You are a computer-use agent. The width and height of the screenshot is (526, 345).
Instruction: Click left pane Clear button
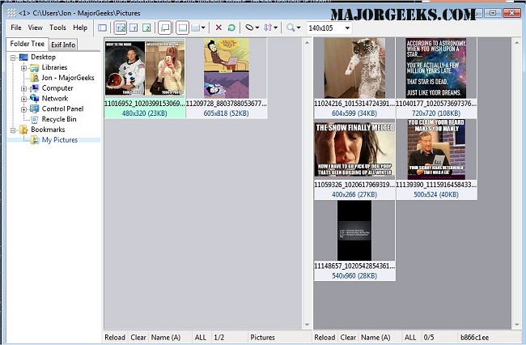click(138, 337)
